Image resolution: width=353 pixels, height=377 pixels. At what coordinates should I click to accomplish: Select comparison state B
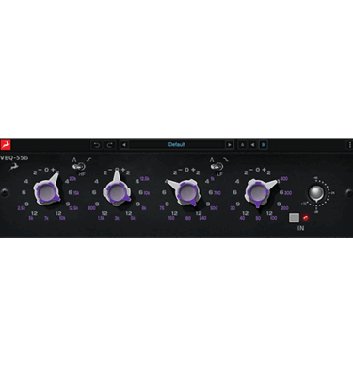[x=264, y=145]
